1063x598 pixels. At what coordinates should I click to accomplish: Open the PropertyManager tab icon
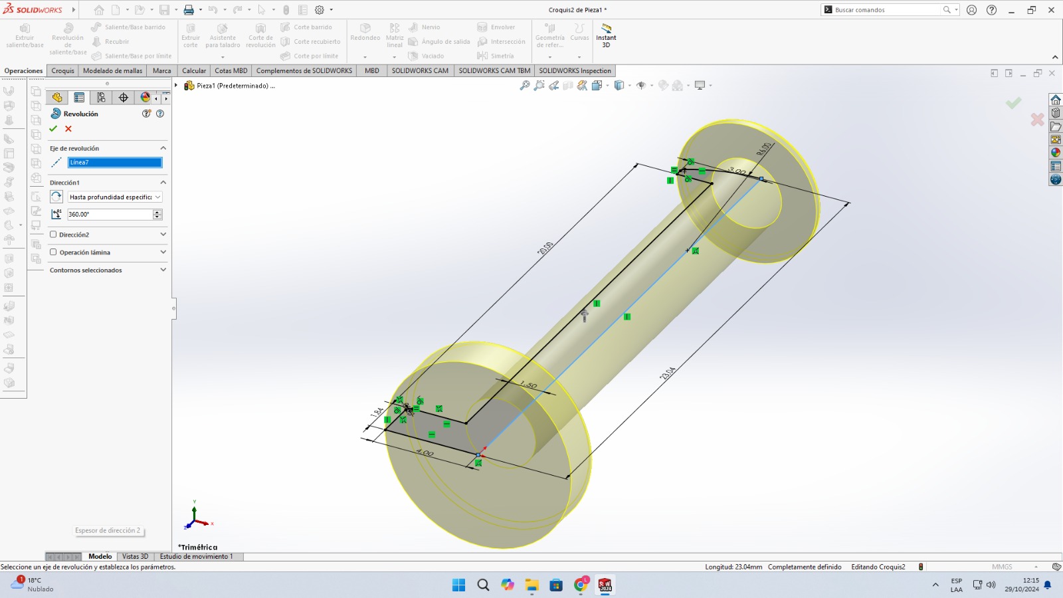[x=79, y=98]
